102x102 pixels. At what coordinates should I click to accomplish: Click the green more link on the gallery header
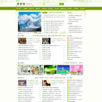[x=81, y=63]
